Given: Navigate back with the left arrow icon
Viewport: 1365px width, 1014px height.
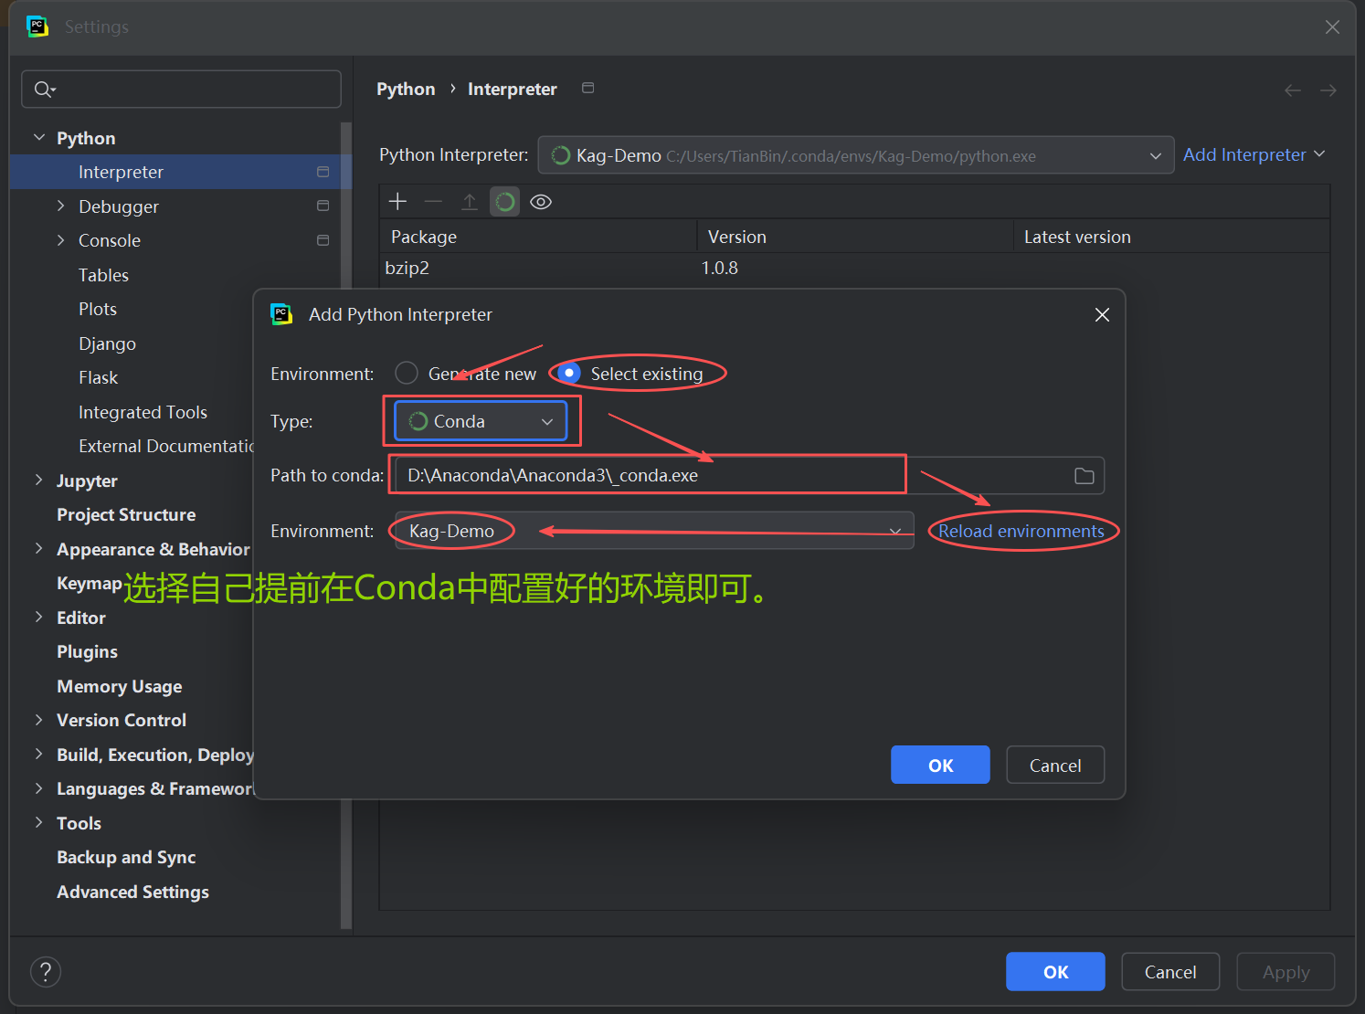Looking at the screenshot, I should pos(1292,90).
